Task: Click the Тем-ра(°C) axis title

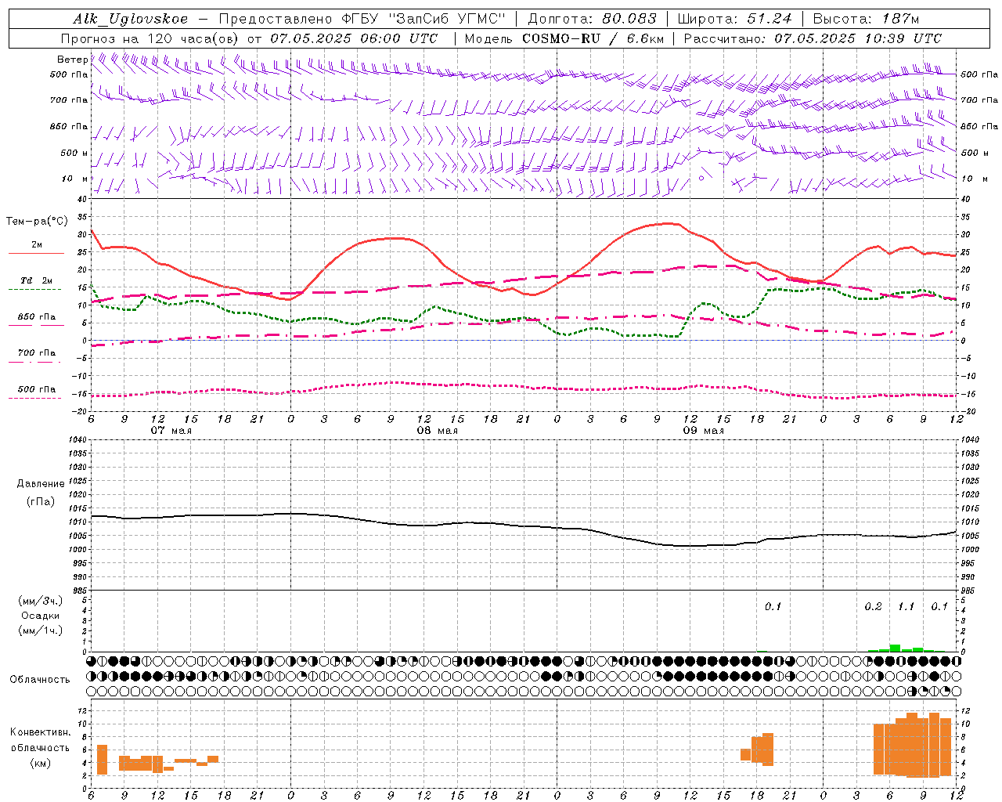Action: [37, 222]
